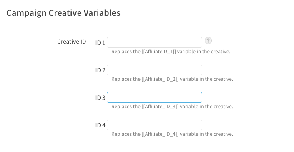Click the 'ID 2' field label

point(101,70)
